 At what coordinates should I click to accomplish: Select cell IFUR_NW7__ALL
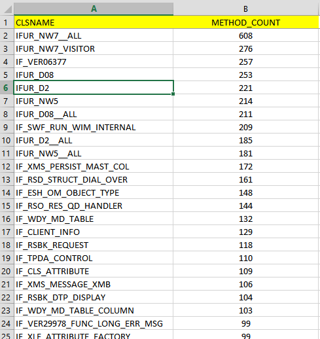[x=94, y=35]
